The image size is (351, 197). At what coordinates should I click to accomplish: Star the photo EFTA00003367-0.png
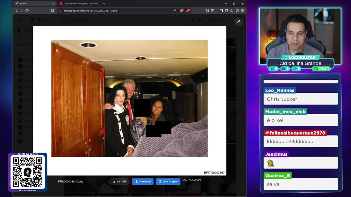[120, 181]
